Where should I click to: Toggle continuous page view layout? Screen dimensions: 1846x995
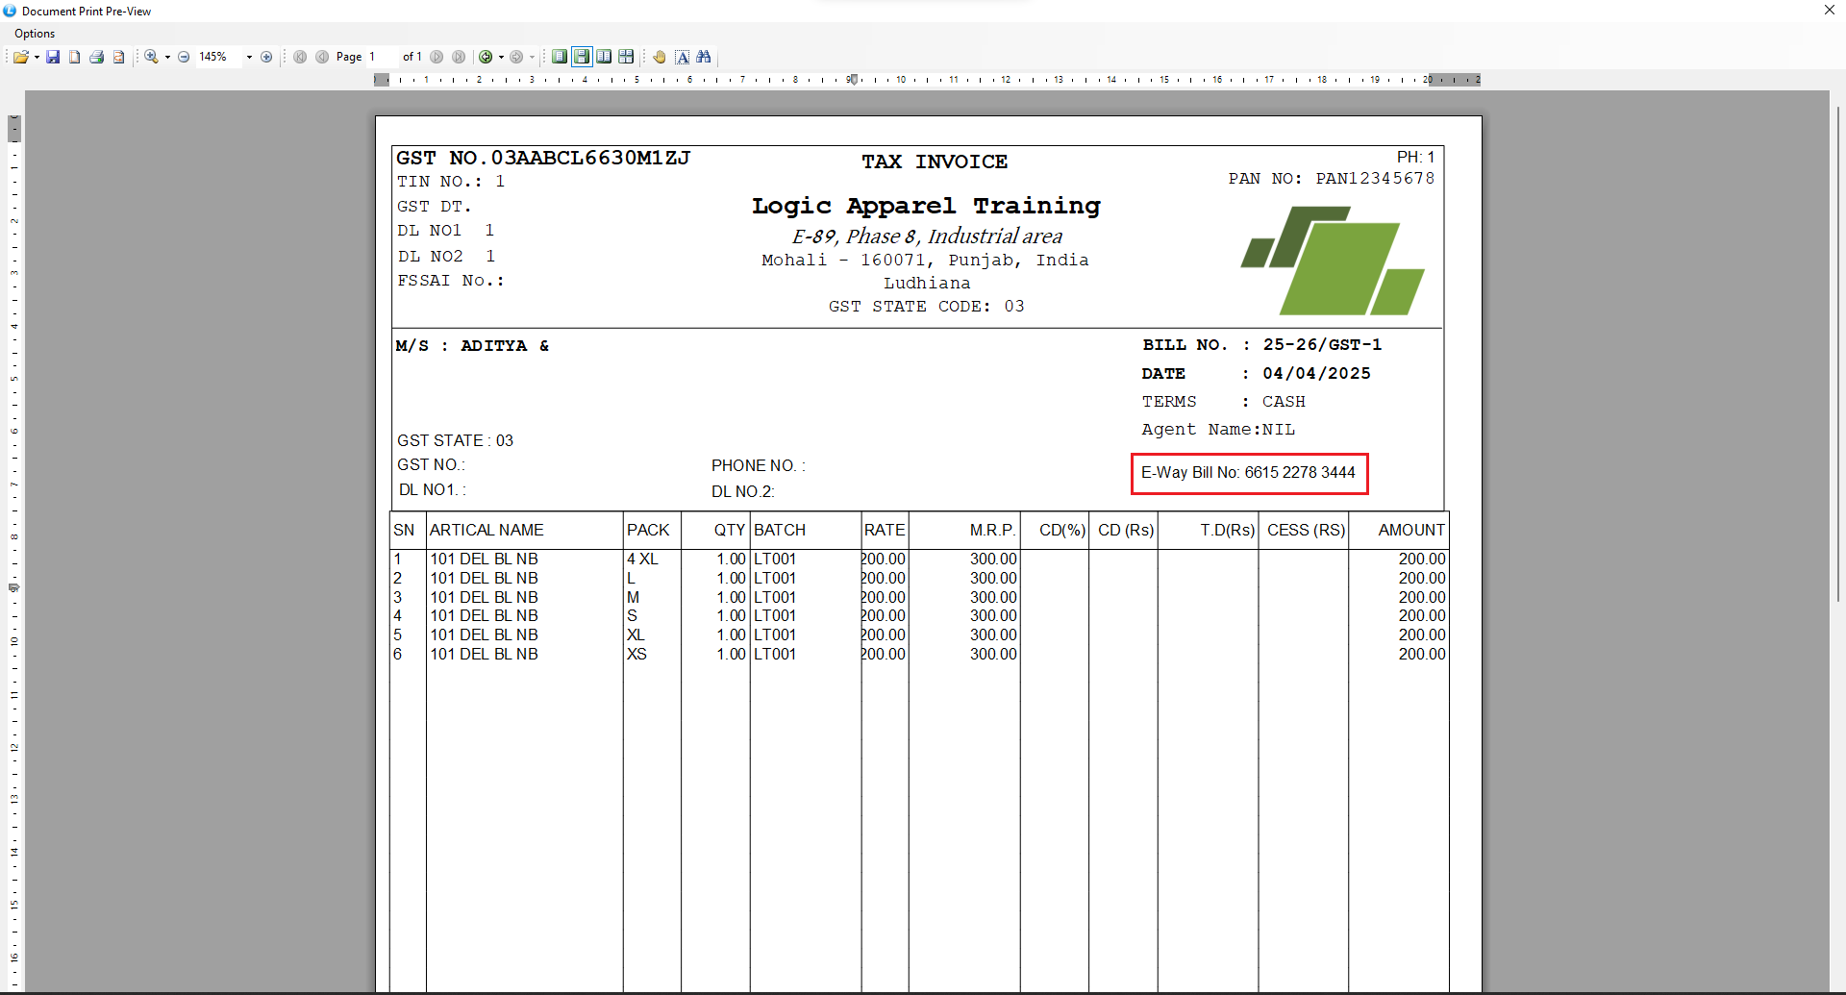click(x=582, y=58)
